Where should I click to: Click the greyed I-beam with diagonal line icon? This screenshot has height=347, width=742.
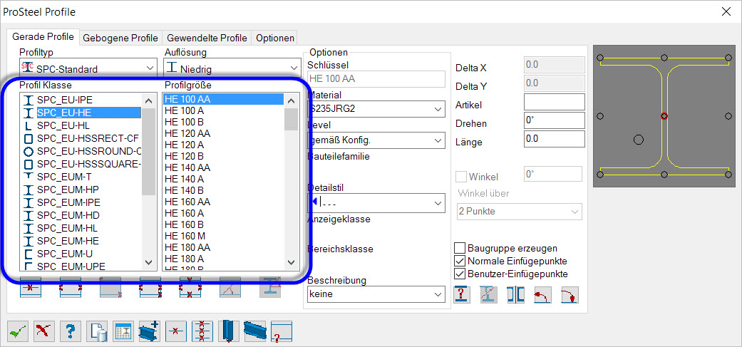(x=489, y=294)
